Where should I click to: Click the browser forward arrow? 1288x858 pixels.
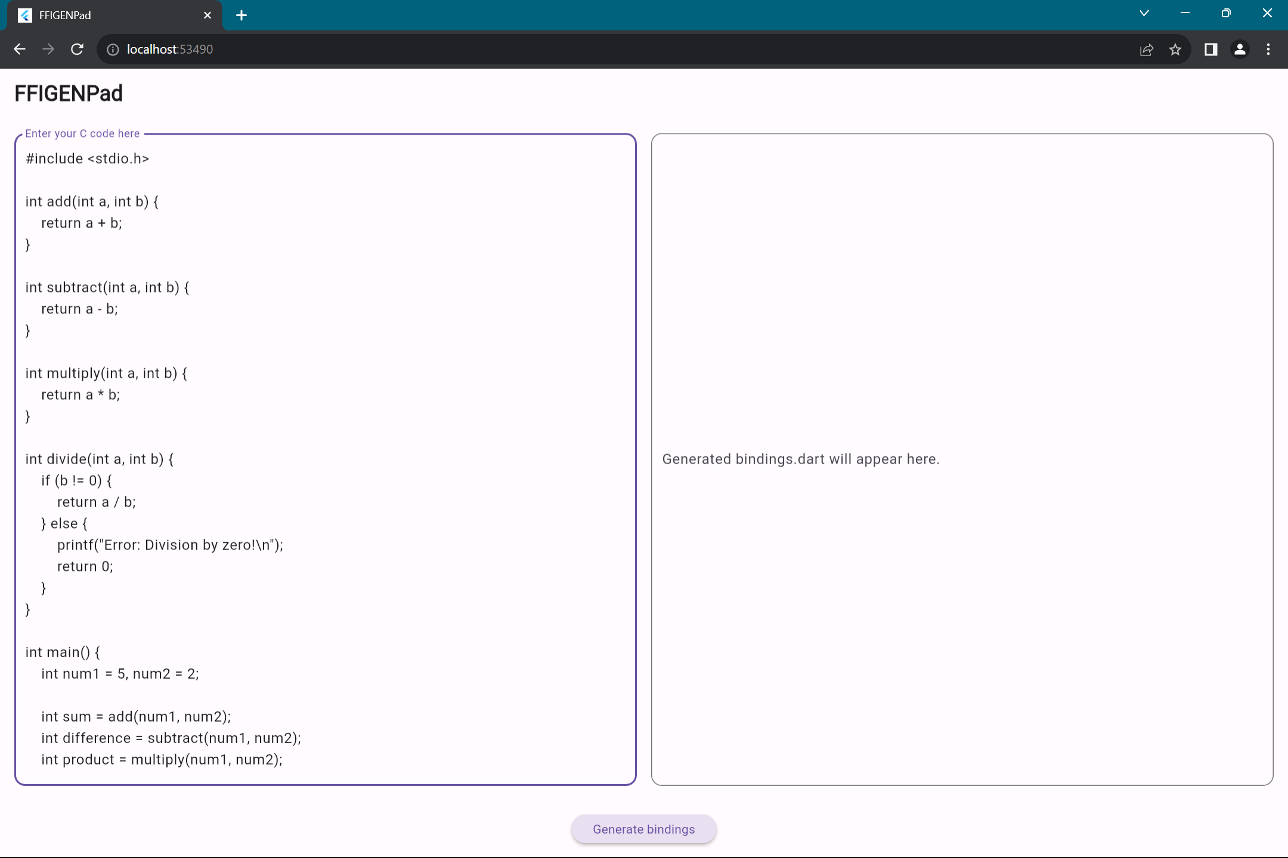[x=48, y=49]
